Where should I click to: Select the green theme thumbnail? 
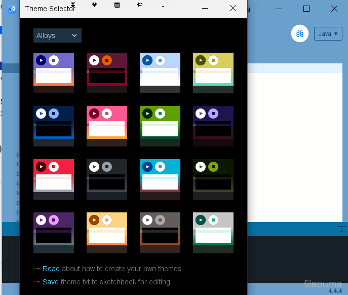[160, 126]
